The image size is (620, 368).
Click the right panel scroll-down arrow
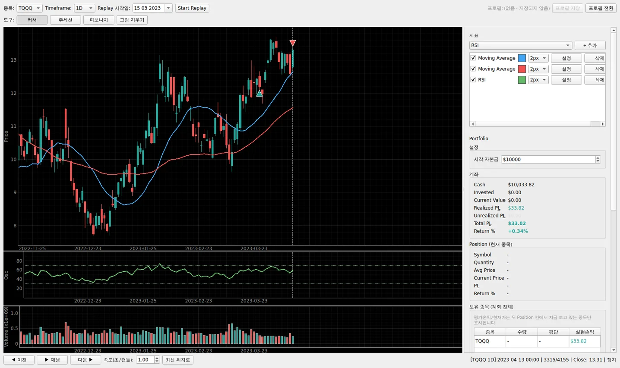pos(614,350)
